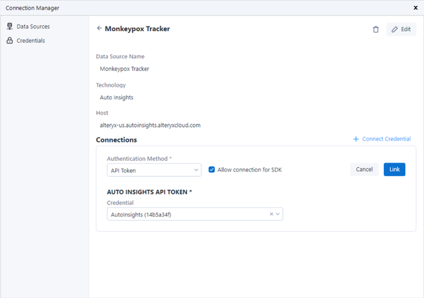Open Data Sources in the sidebar
424x298 pixels.
[x=28, y=27]
